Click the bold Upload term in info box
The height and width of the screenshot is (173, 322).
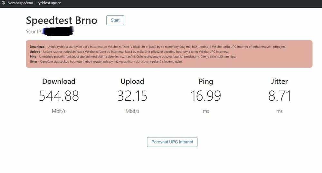[x=35, y=51]
